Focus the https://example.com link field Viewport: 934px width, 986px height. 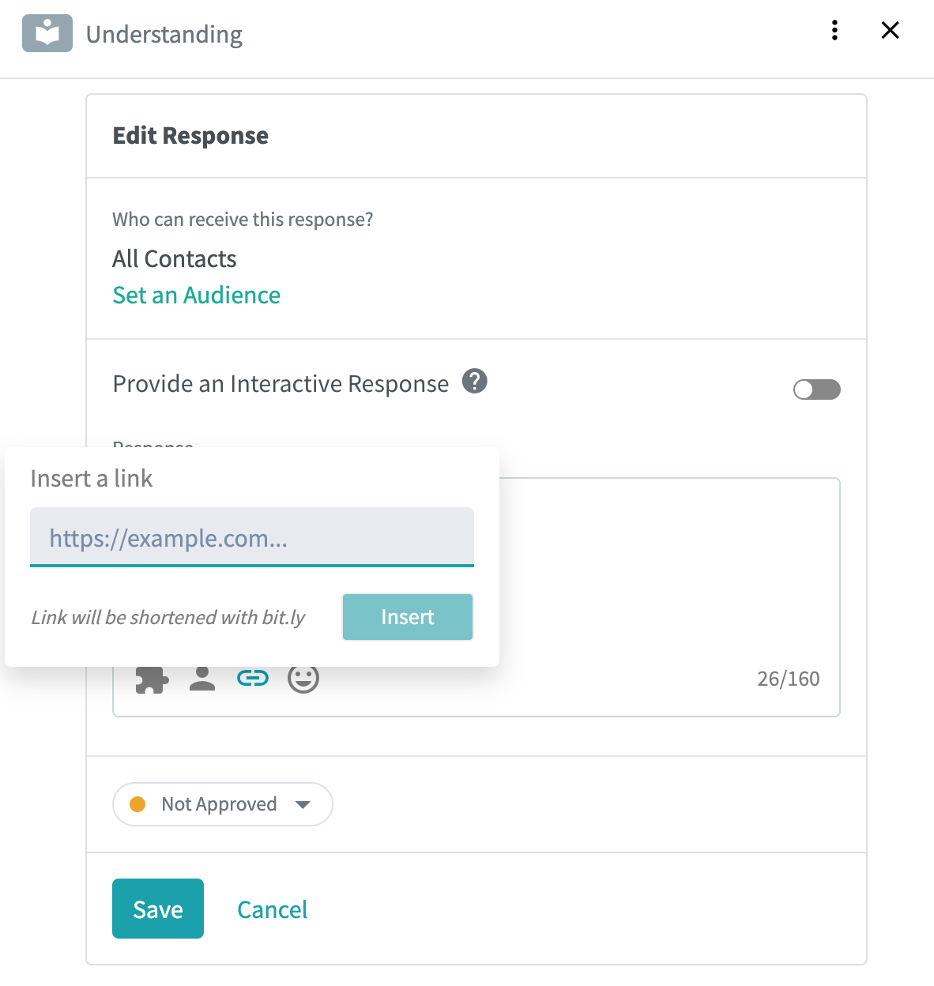(252, 537)
